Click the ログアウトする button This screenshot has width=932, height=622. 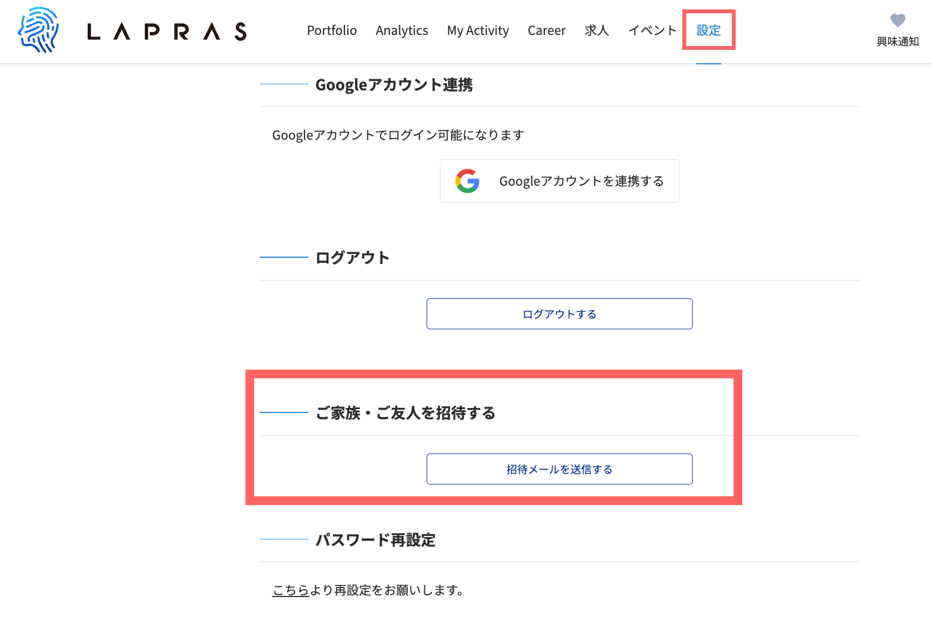click(x=559, y=314)
